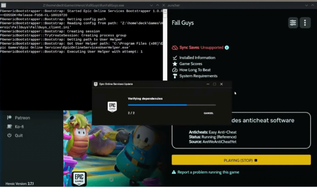Click the Verifying dependencies progress bar
This screenshot has width=317, height=187.
172,105
